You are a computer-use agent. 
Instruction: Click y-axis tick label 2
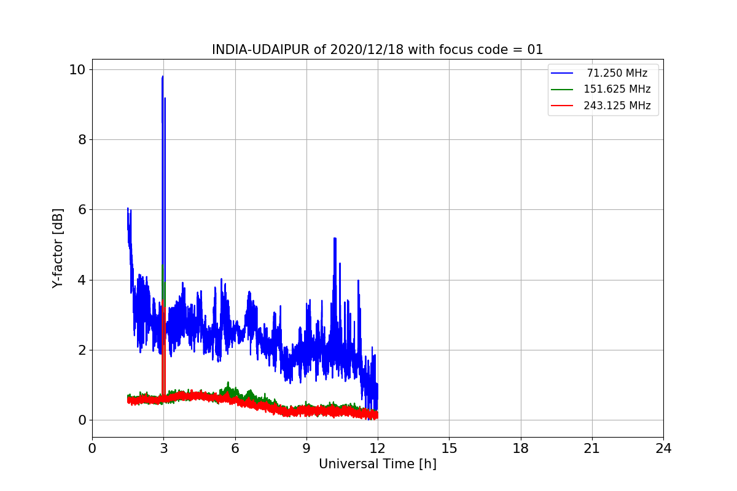click(81, 350)
